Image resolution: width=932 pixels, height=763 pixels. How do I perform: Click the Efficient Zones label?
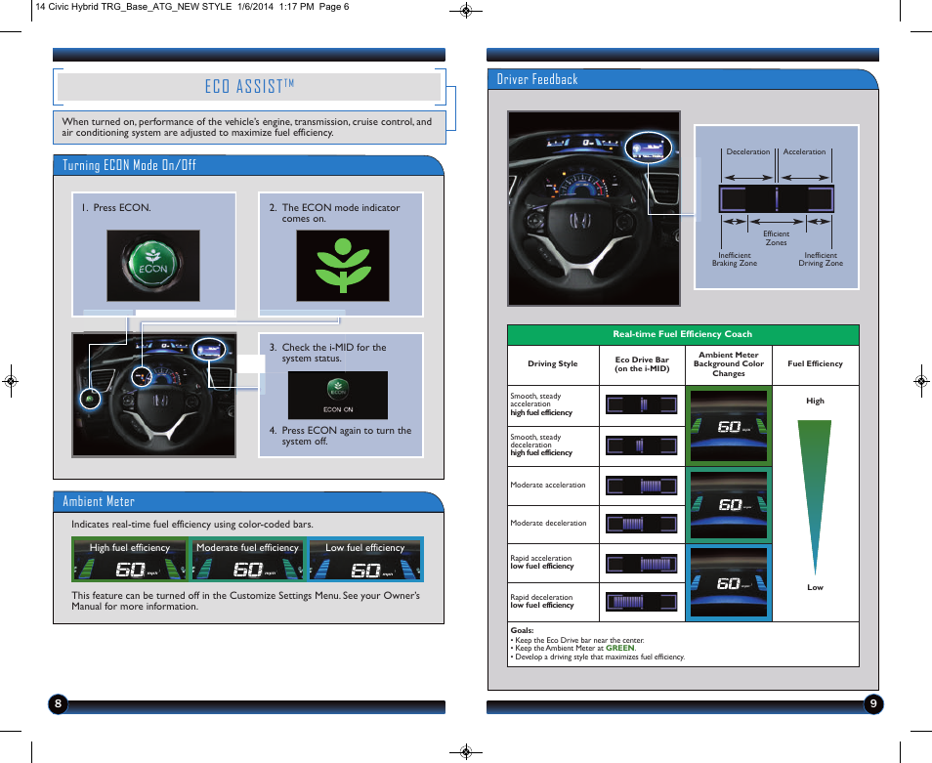[777, 237]
